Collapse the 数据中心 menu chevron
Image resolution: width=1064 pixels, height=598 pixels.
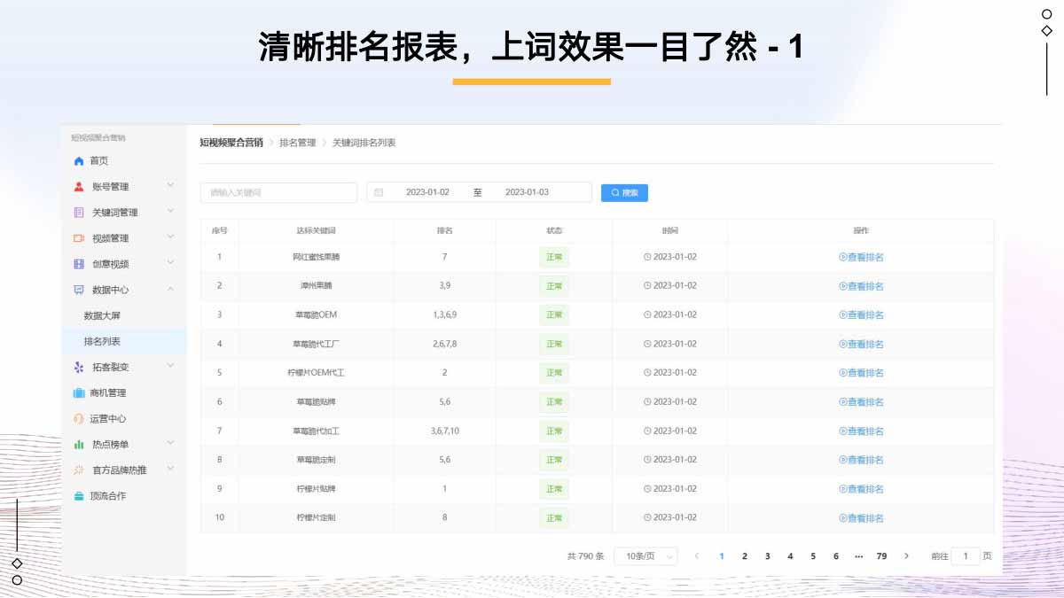click(x=170, y=289)
